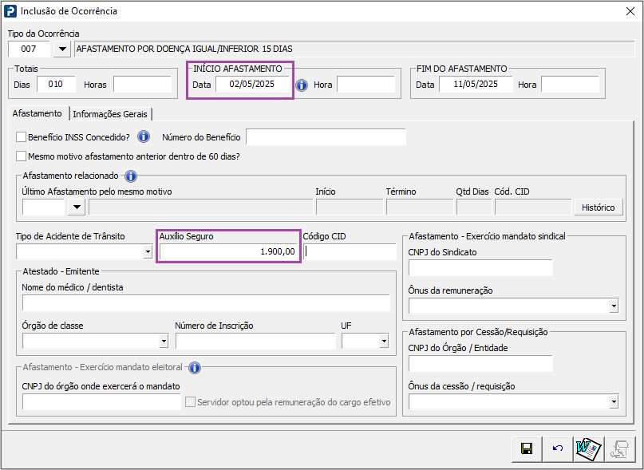Click info icon beside Início Afastamento date
This screenshot has width=644, height=470.
(302, 85)
